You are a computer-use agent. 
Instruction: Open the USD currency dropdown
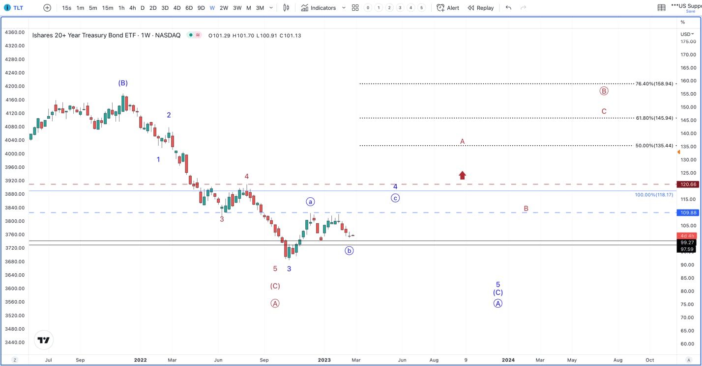(687, 34)
